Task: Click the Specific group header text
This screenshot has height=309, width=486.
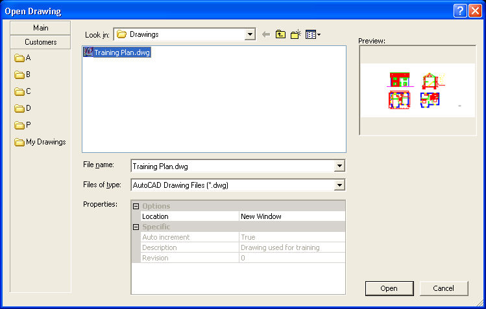Action: (156, 227)
